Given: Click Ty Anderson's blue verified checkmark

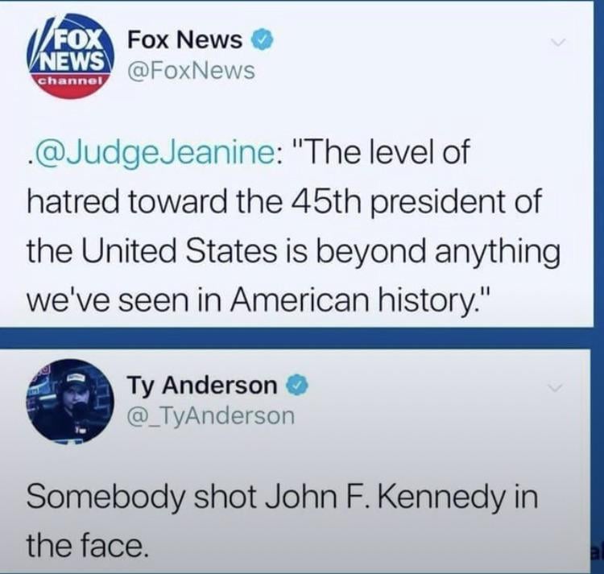Looking at the screenshot, I should coord(296,386).
